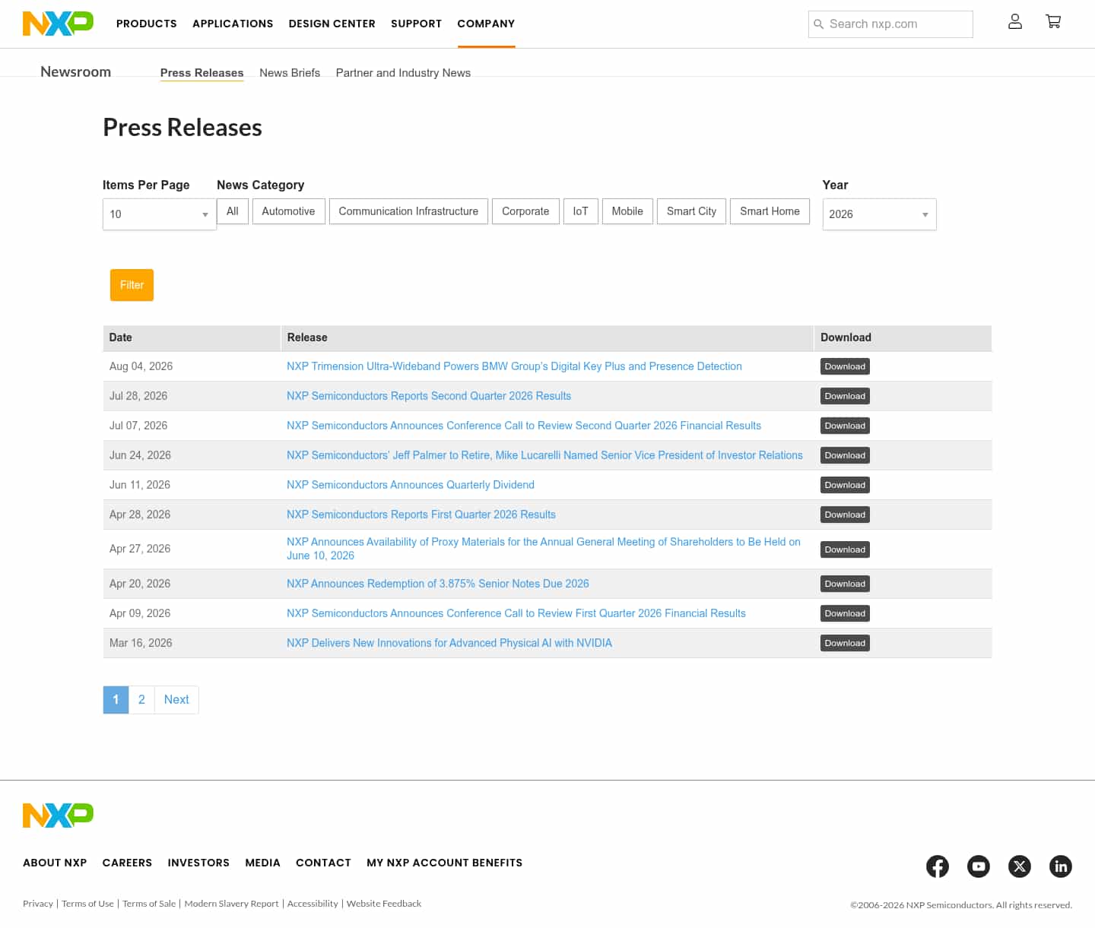Open the Jeff Palmer to Retire link

544,455
